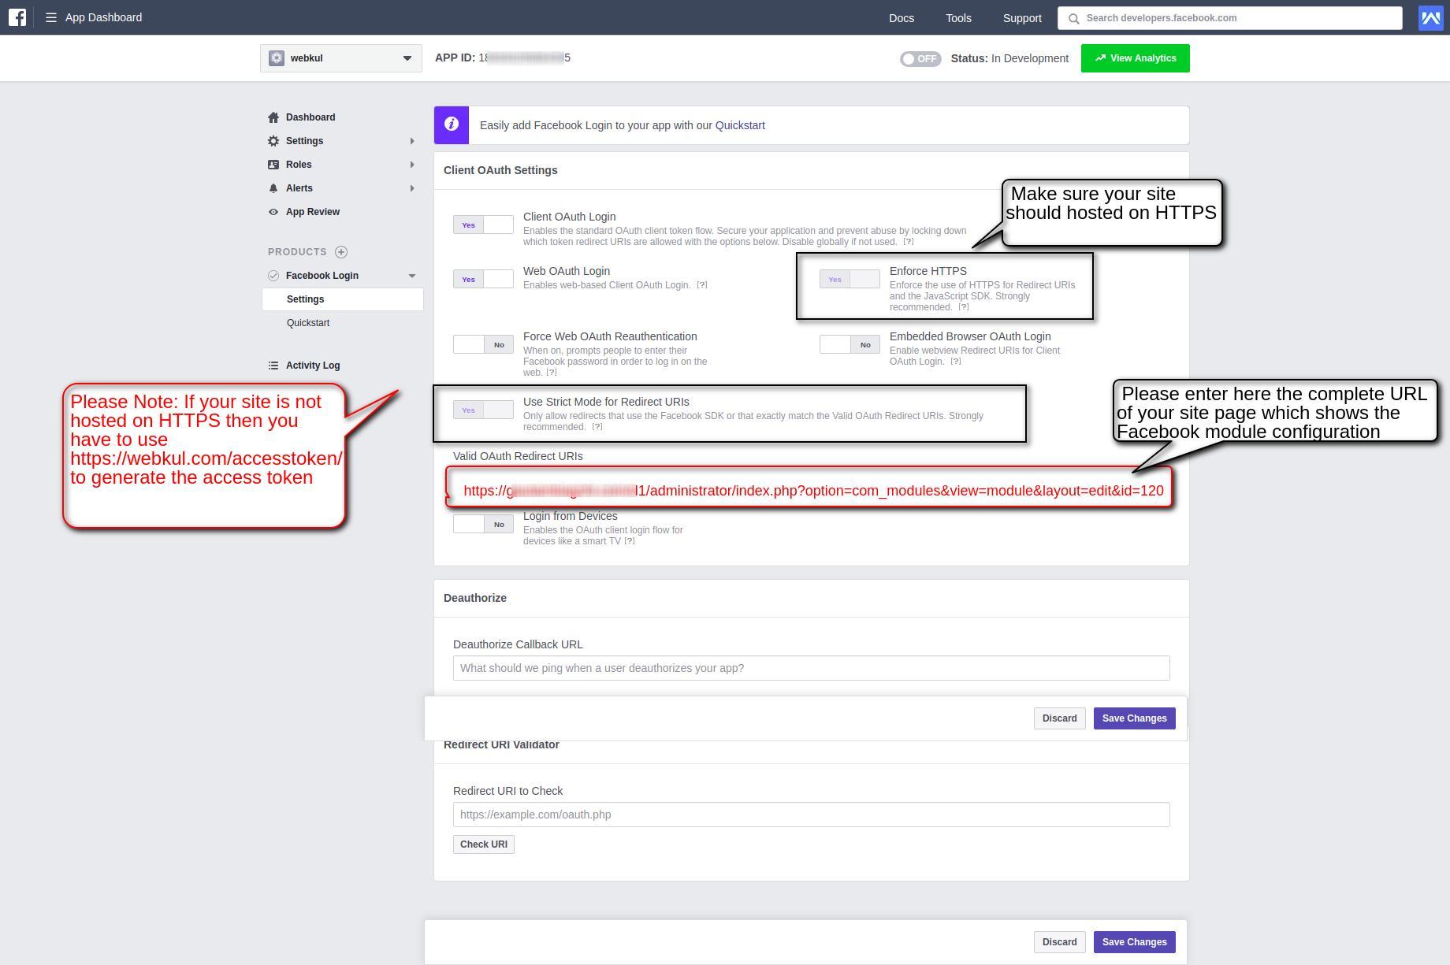
Task: Open help for Enforce HTTPS
Action: (x=964, y=307)
